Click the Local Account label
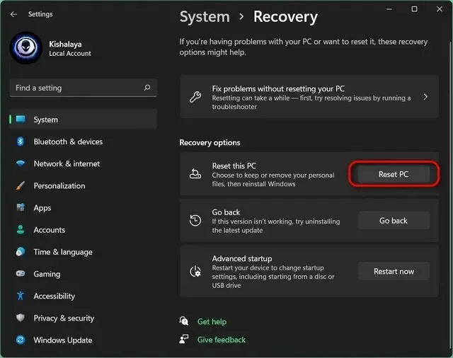Image resolution: width=453 pixels, height=358 pixels. (x=70, y=53)
